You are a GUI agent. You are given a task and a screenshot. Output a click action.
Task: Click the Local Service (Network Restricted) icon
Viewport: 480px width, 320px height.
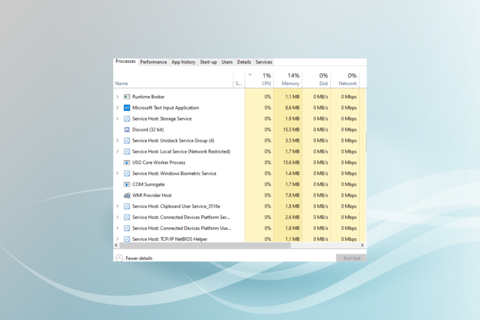click(127, 152)
